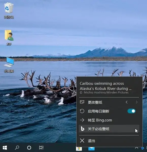Show next wallpaper with right chevron

tap(137, 102)
